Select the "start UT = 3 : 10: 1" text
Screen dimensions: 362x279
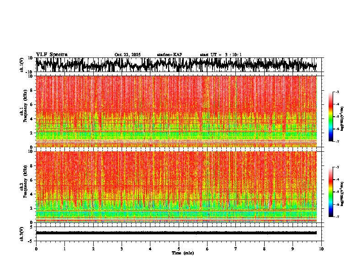point(221,55)
